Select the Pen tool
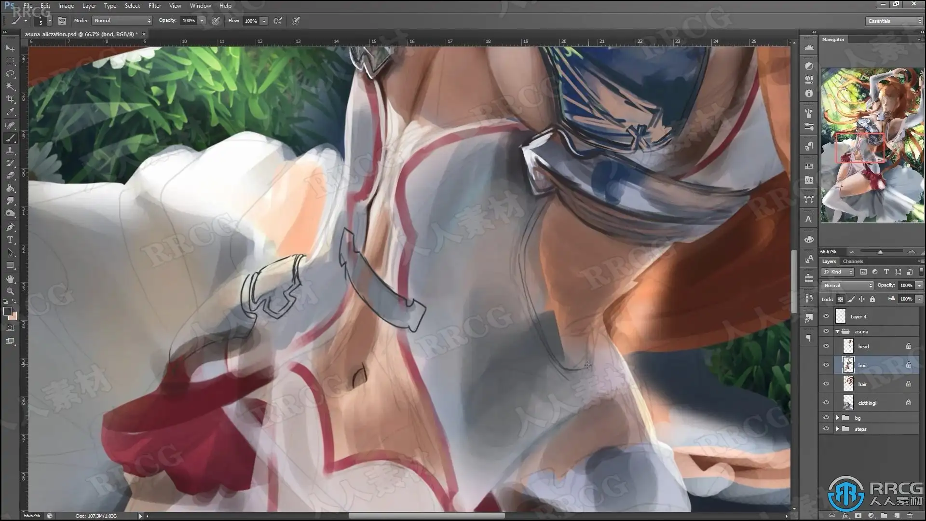This screenshot has height=521, width=926. coord(10,227)
